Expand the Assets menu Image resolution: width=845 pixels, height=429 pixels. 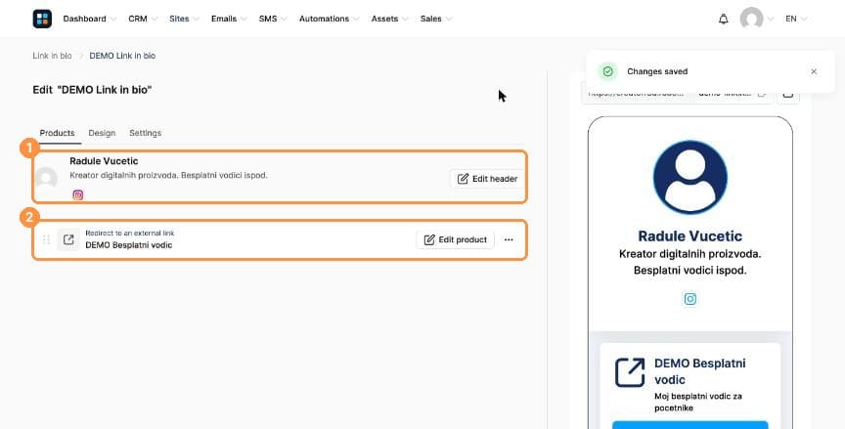(x=389, y=19)
